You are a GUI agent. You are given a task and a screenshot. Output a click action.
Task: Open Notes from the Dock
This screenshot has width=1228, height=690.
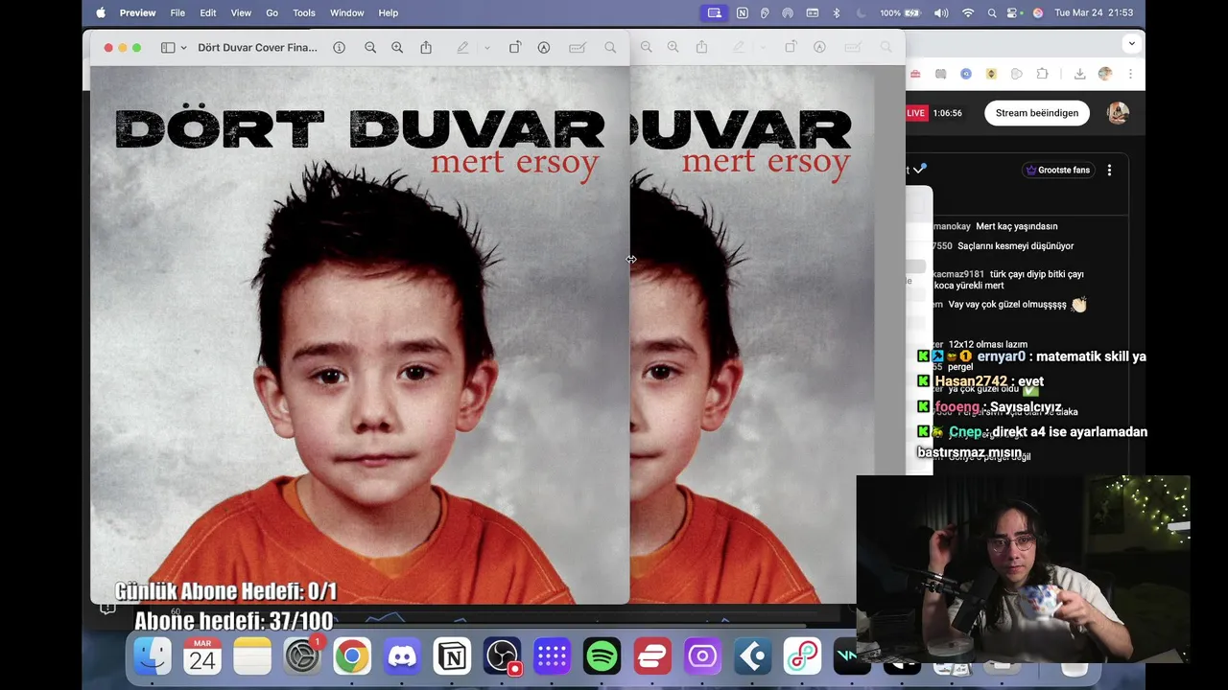coord(252,656)
